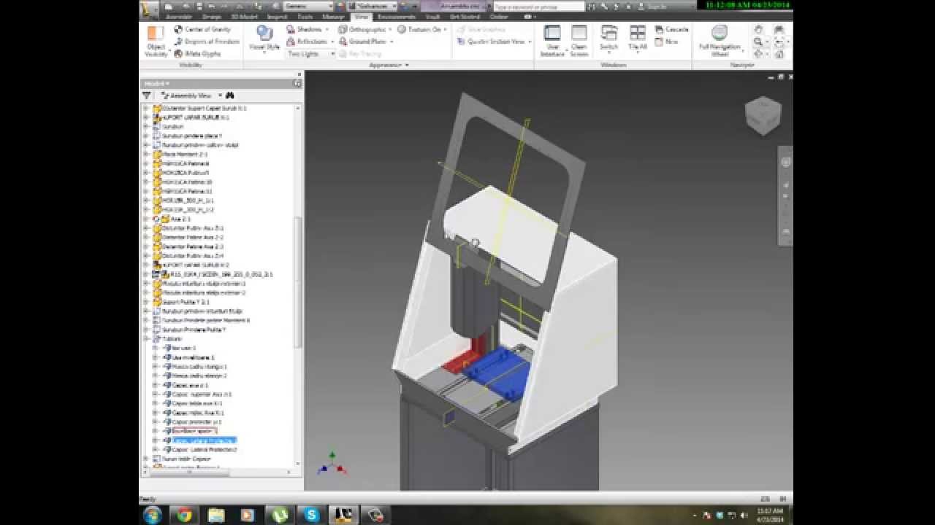Screen dimensions: 935x525
Task: Tile All open windows
Action: [638, 40]
